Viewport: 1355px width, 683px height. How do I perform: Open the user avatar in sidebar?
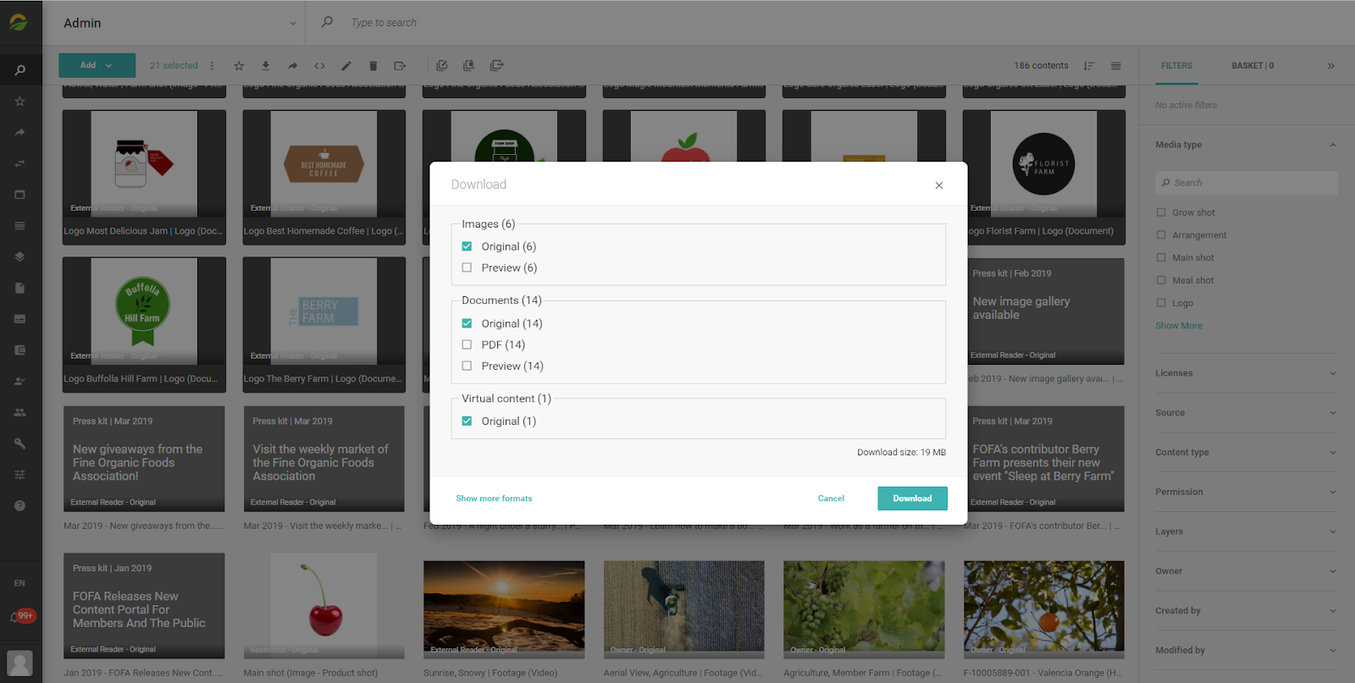(x=19, y=663)
